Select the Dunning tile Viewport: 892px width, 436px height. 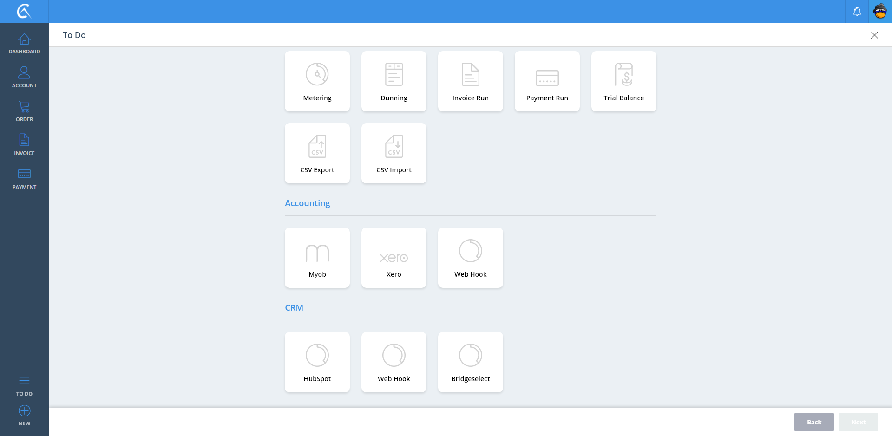click(x=394, y=81)
